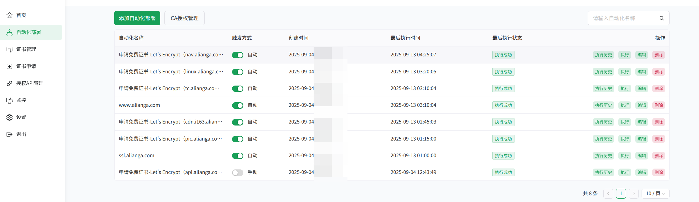
Task: Focus the automation name search field
Action: (x=623, y=18)
